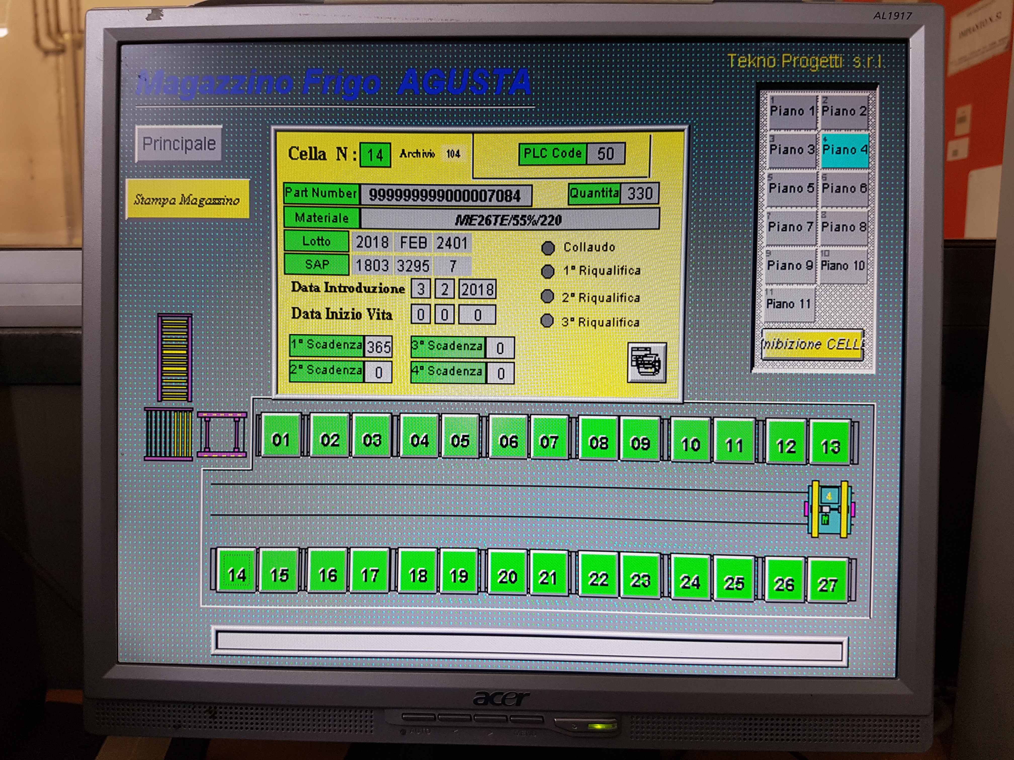Click the Data Introduzione year field 2018
Screen dimensions: 1014x760
tap(477, 290)
